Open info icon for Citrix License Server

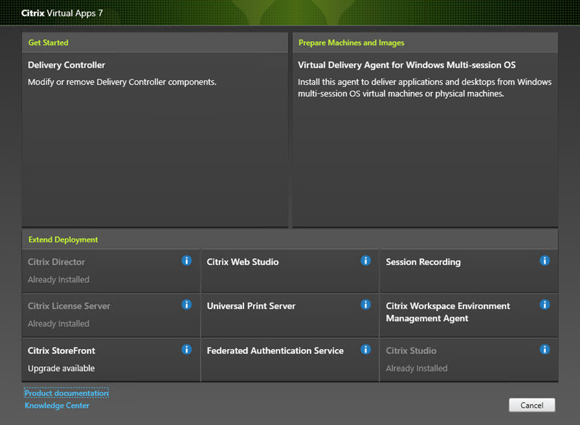[187, 305]
